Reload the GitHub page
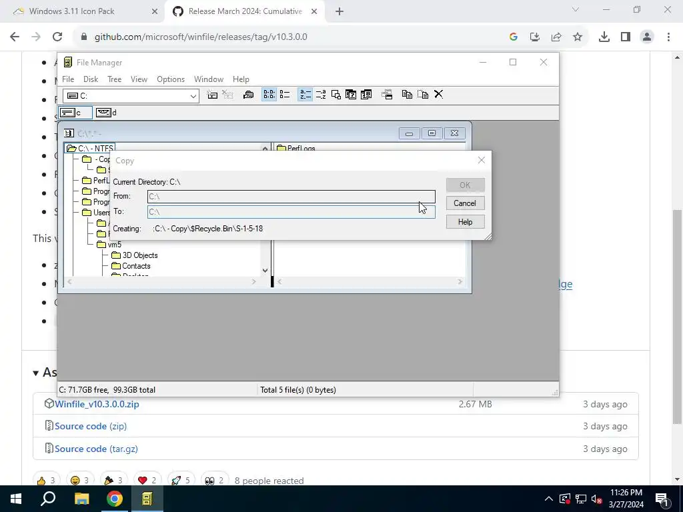 57,37
